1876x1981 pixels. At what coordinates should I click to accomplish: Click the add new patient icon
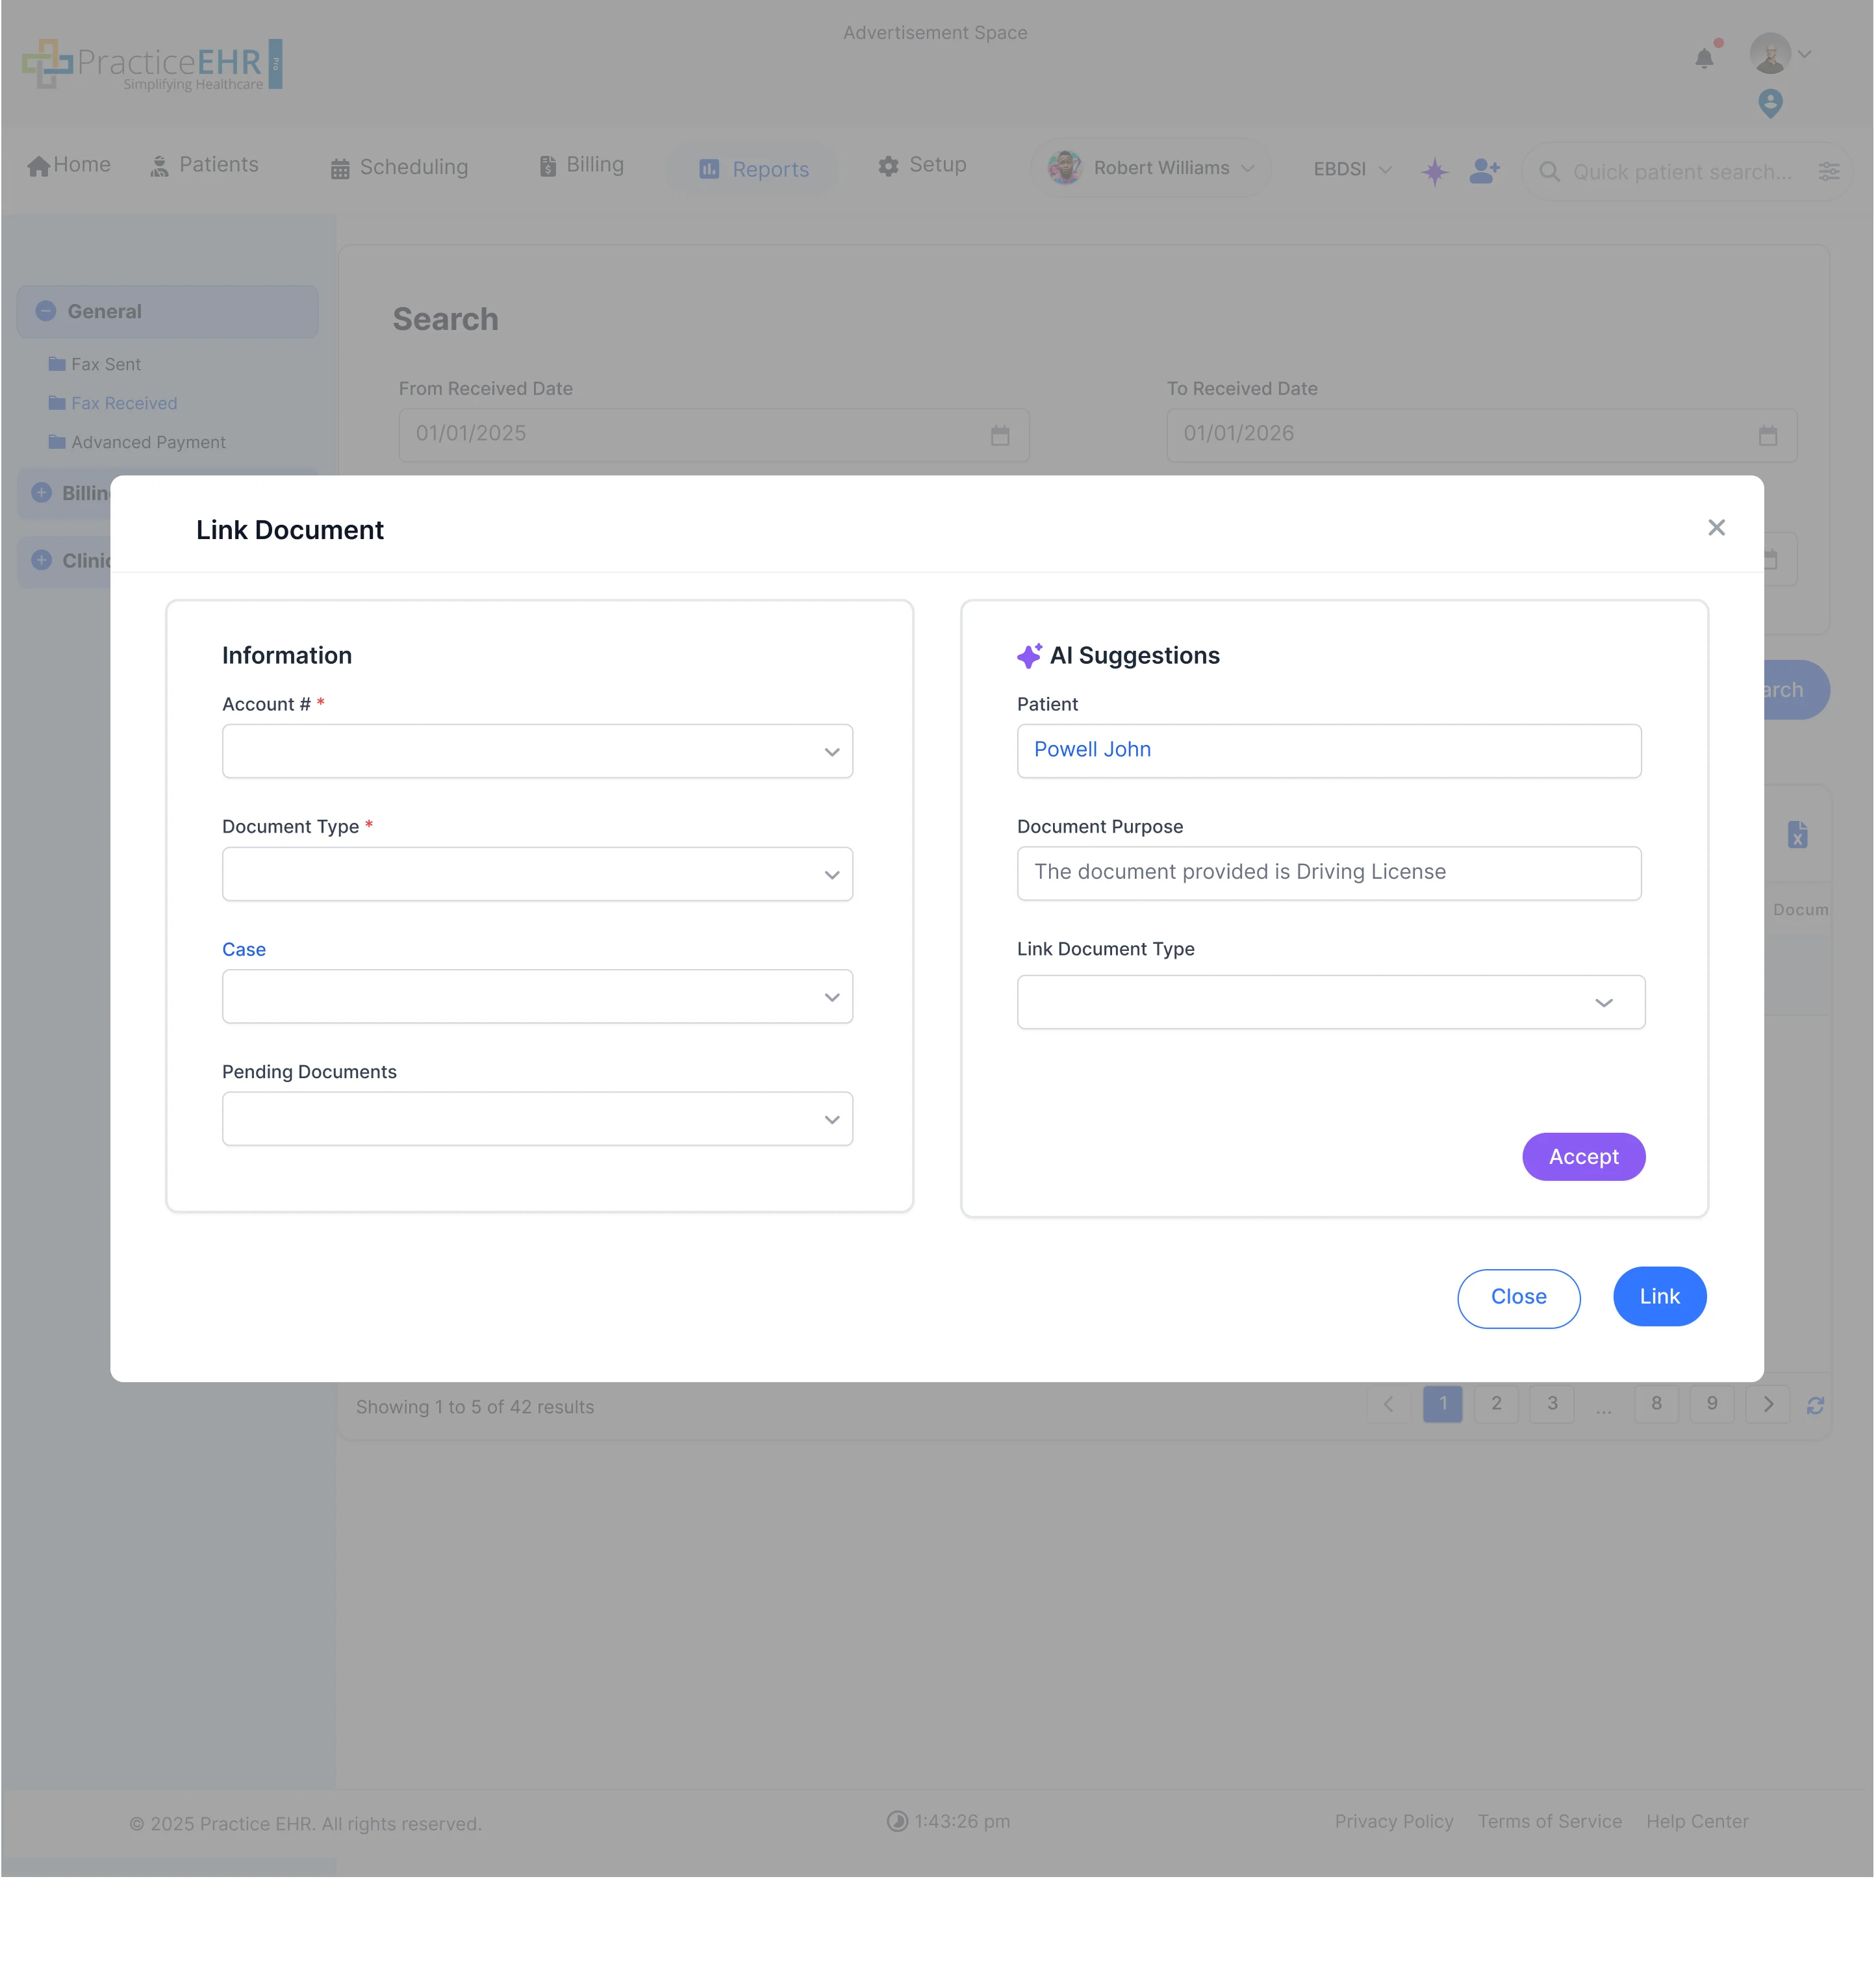[1484, 171]
